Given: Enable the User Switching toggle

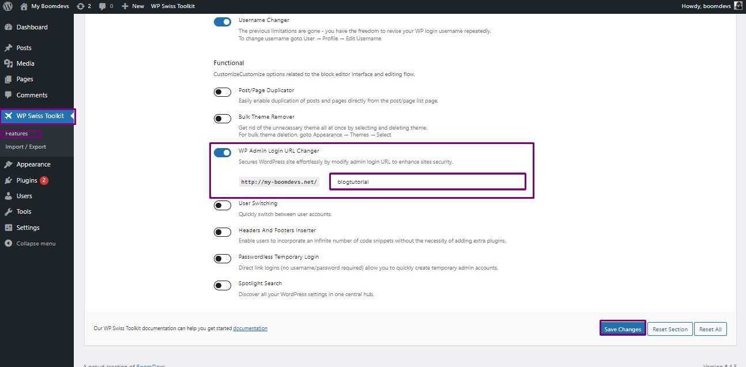Looking at the screenshot, I should point(223,205).
